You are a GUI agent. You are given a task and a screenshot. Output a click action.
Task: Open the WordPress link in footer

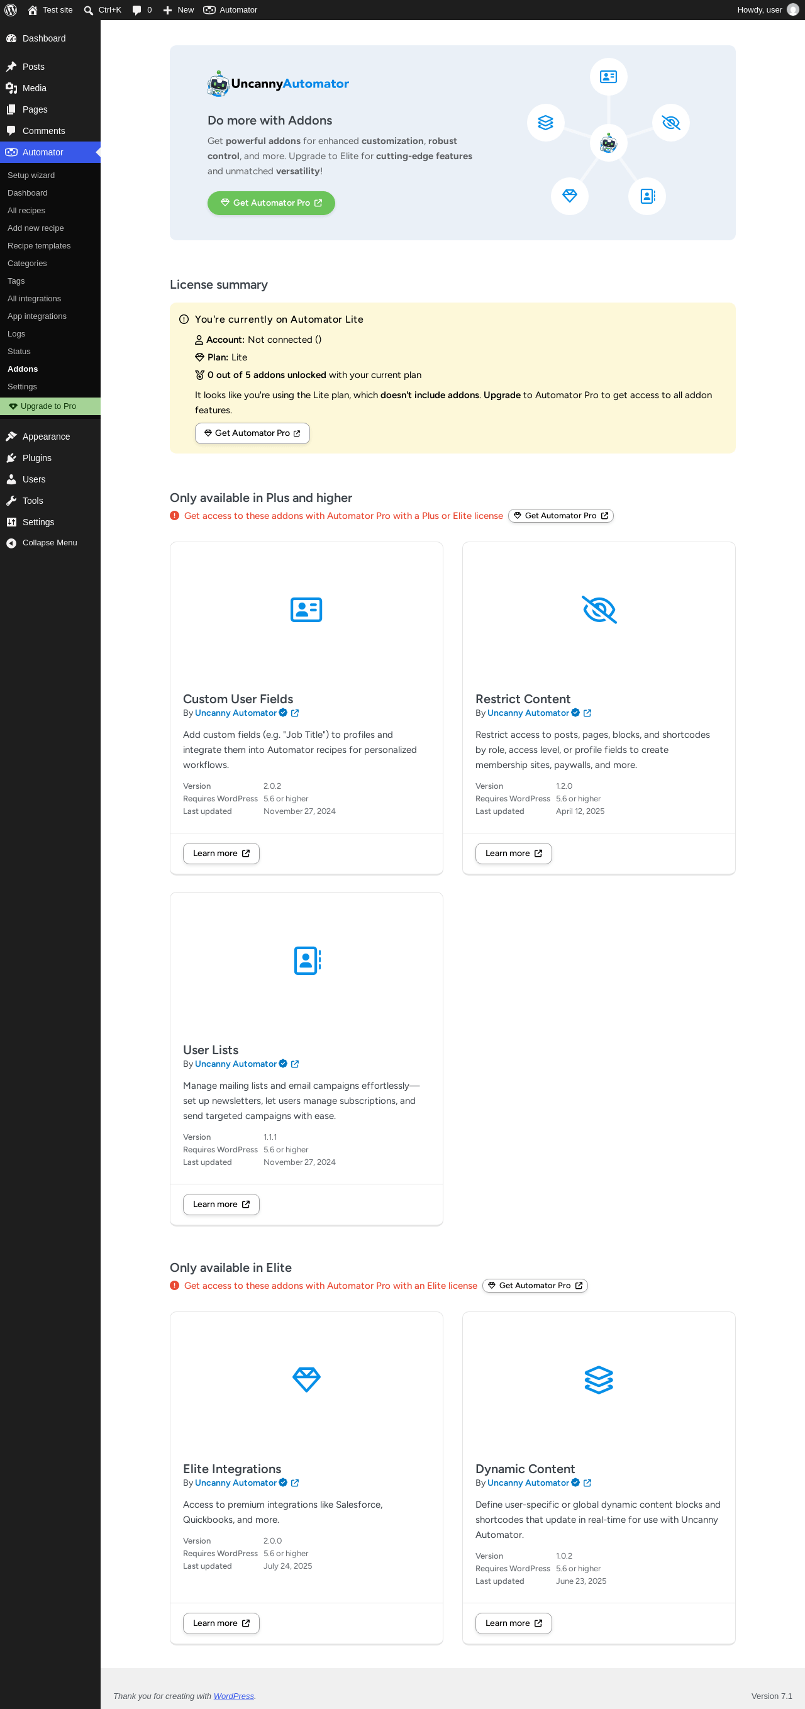(233, 1695)
